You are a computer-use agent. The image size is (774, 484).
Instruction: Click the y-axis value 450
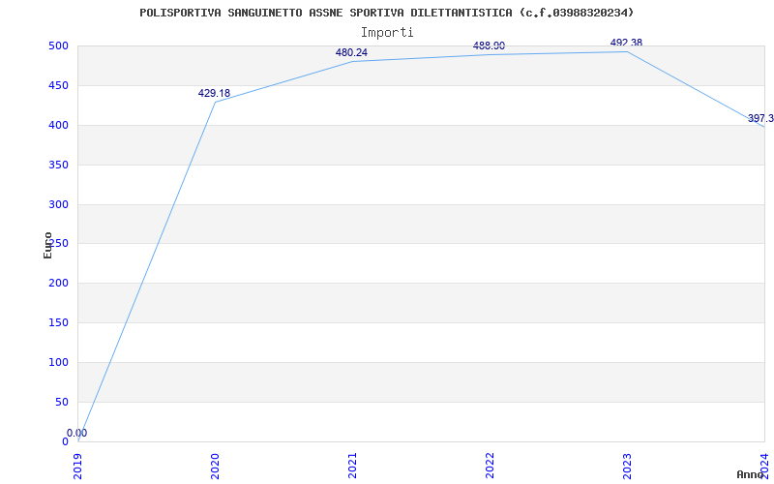coord(58,85)
